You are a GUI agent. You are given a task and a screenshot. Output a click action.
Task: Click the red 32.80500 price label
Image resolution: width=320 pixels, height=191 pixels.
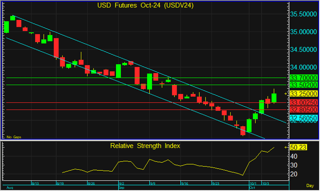(303, 110)
